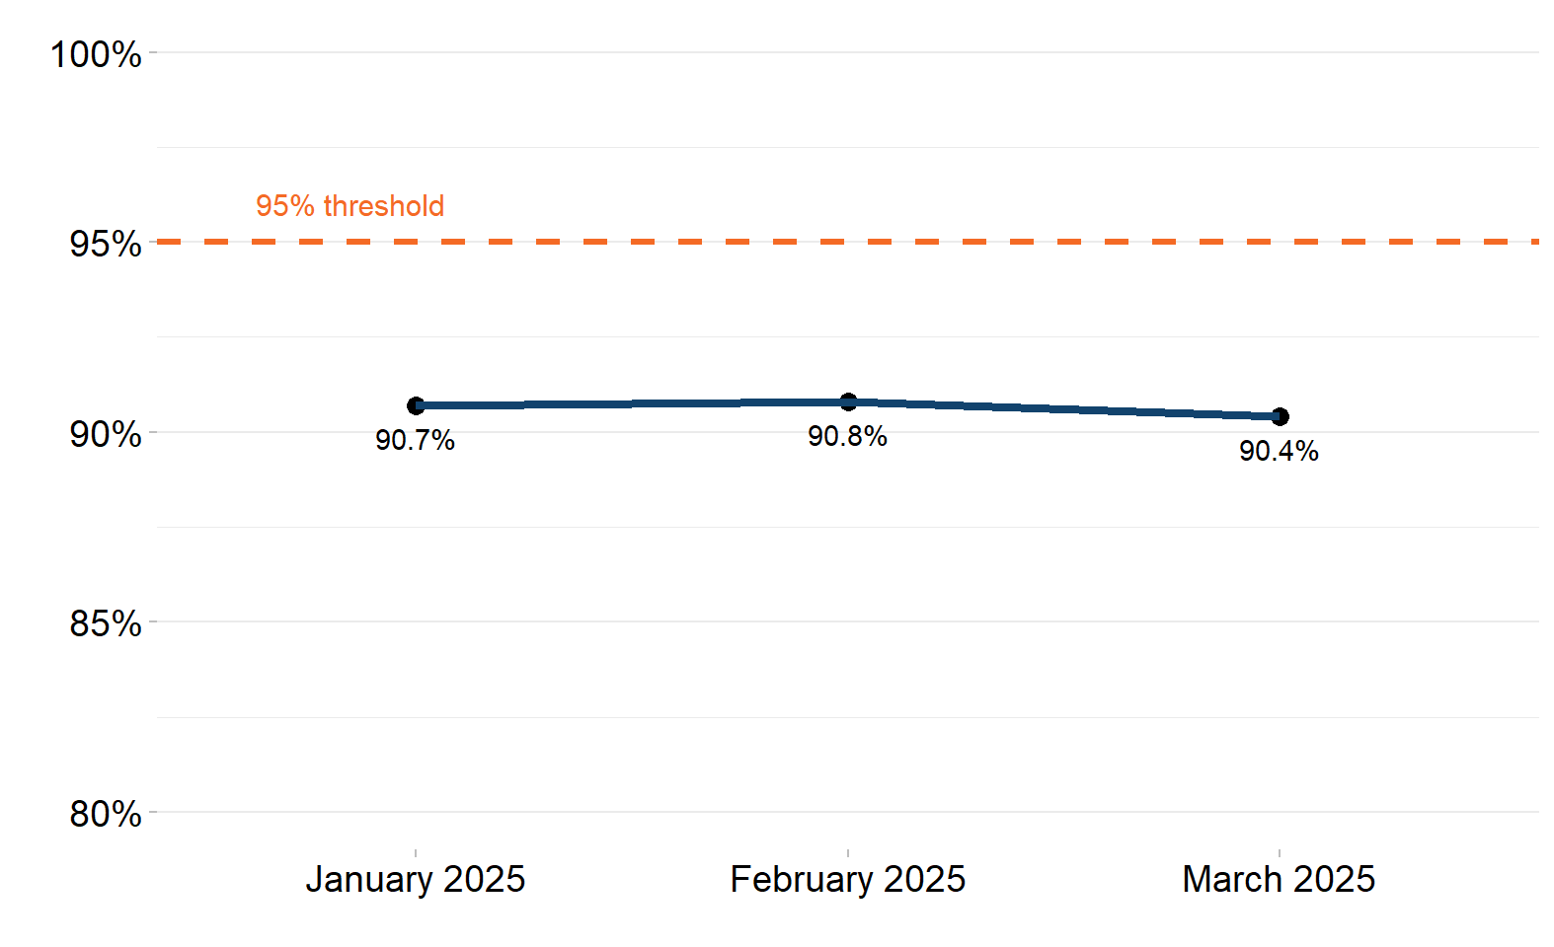The image size is (1554, 947).
Task: Click the March 2025 x-axis label
Action: (1279, 879)
